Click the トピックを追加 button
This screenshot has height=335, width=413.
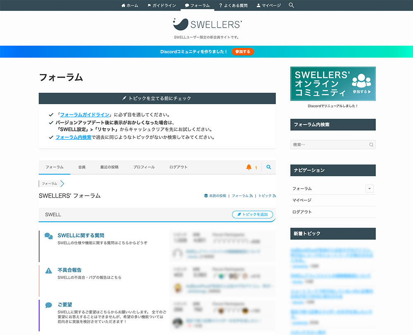pos(252,215)
